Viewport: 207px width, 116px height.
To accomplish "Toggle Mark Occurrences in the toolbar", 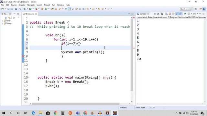I will tap(70, 9).
